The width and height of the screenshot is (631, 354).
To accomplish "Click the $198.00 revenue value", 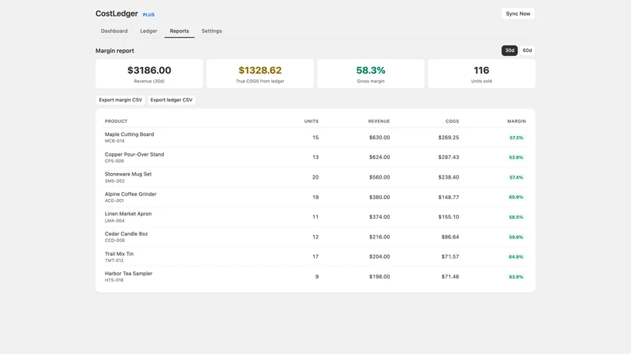I will 379,277.
